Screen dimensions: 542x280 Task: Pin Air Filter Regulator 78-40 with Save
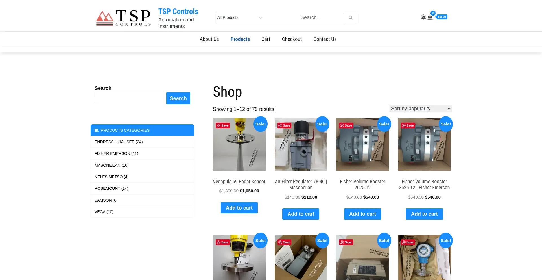pyautogui.click(x=284, y=125)
